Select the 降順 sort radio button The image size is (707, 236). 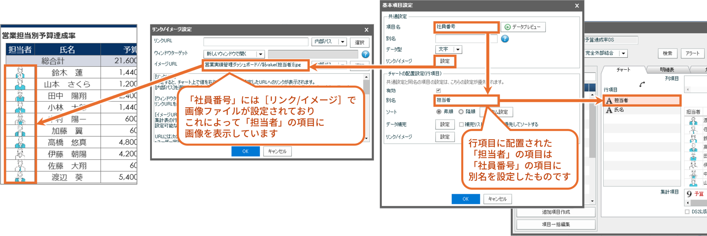tap(461, 112)
